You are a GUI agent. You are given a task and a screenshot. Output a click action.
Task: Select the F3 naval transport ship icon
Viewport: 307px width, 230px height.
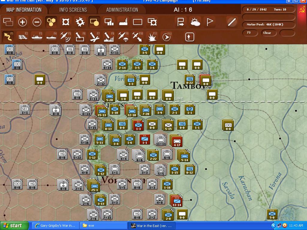(37, 37)
